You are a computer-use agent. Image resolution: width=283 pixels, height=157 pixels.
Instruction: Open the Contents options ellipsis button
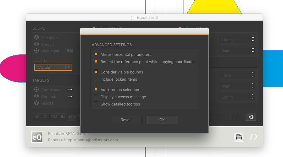pyautogui.click(x=70, y=96)
